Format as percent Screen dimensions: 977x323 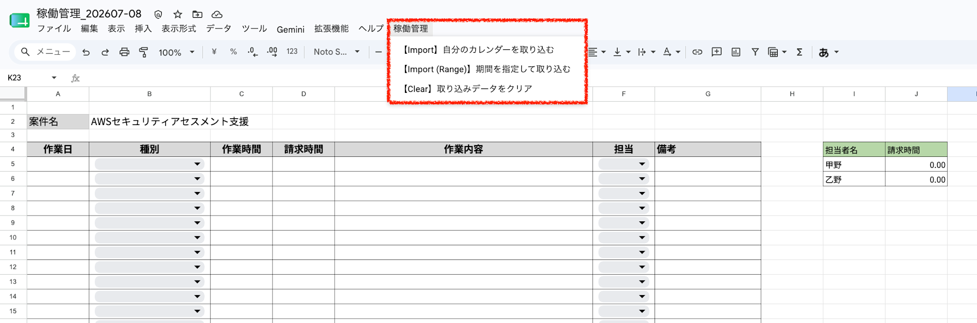234,52
